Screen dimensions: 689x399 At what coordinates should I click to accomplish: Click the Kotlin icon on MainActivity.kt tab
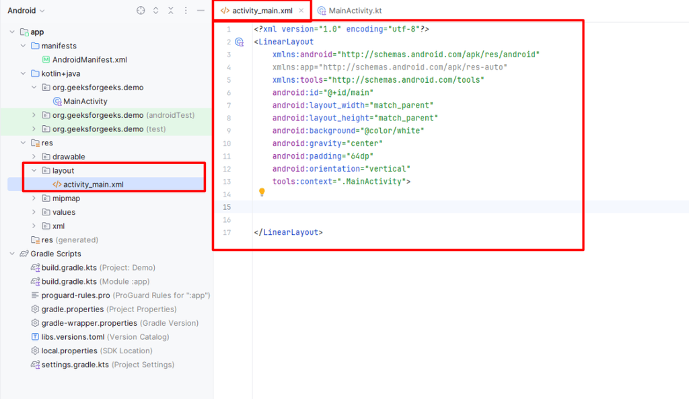322,11
